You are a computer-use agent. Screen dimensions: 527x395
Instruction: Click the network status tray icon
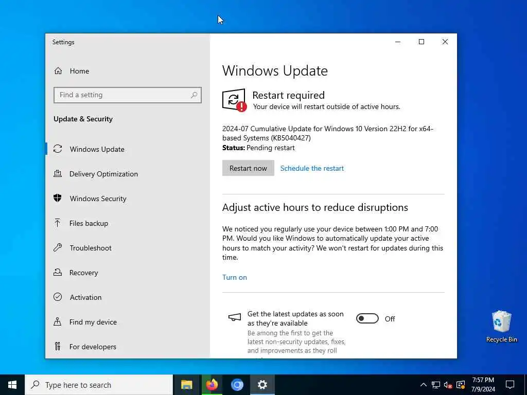(436, 385)
